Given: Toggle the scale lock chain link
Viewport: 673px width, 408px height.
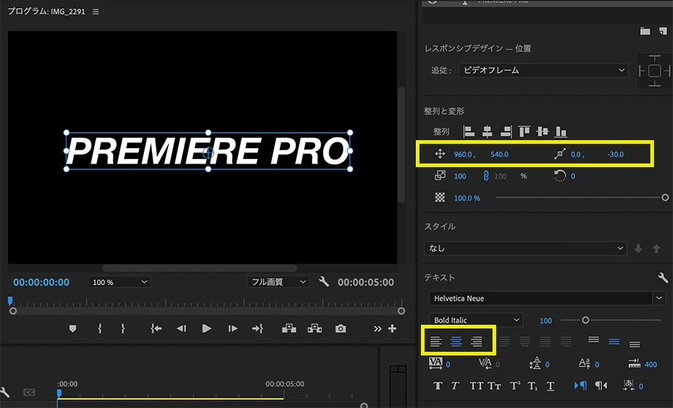Looking at the screenshot, I should click(486, 176).
